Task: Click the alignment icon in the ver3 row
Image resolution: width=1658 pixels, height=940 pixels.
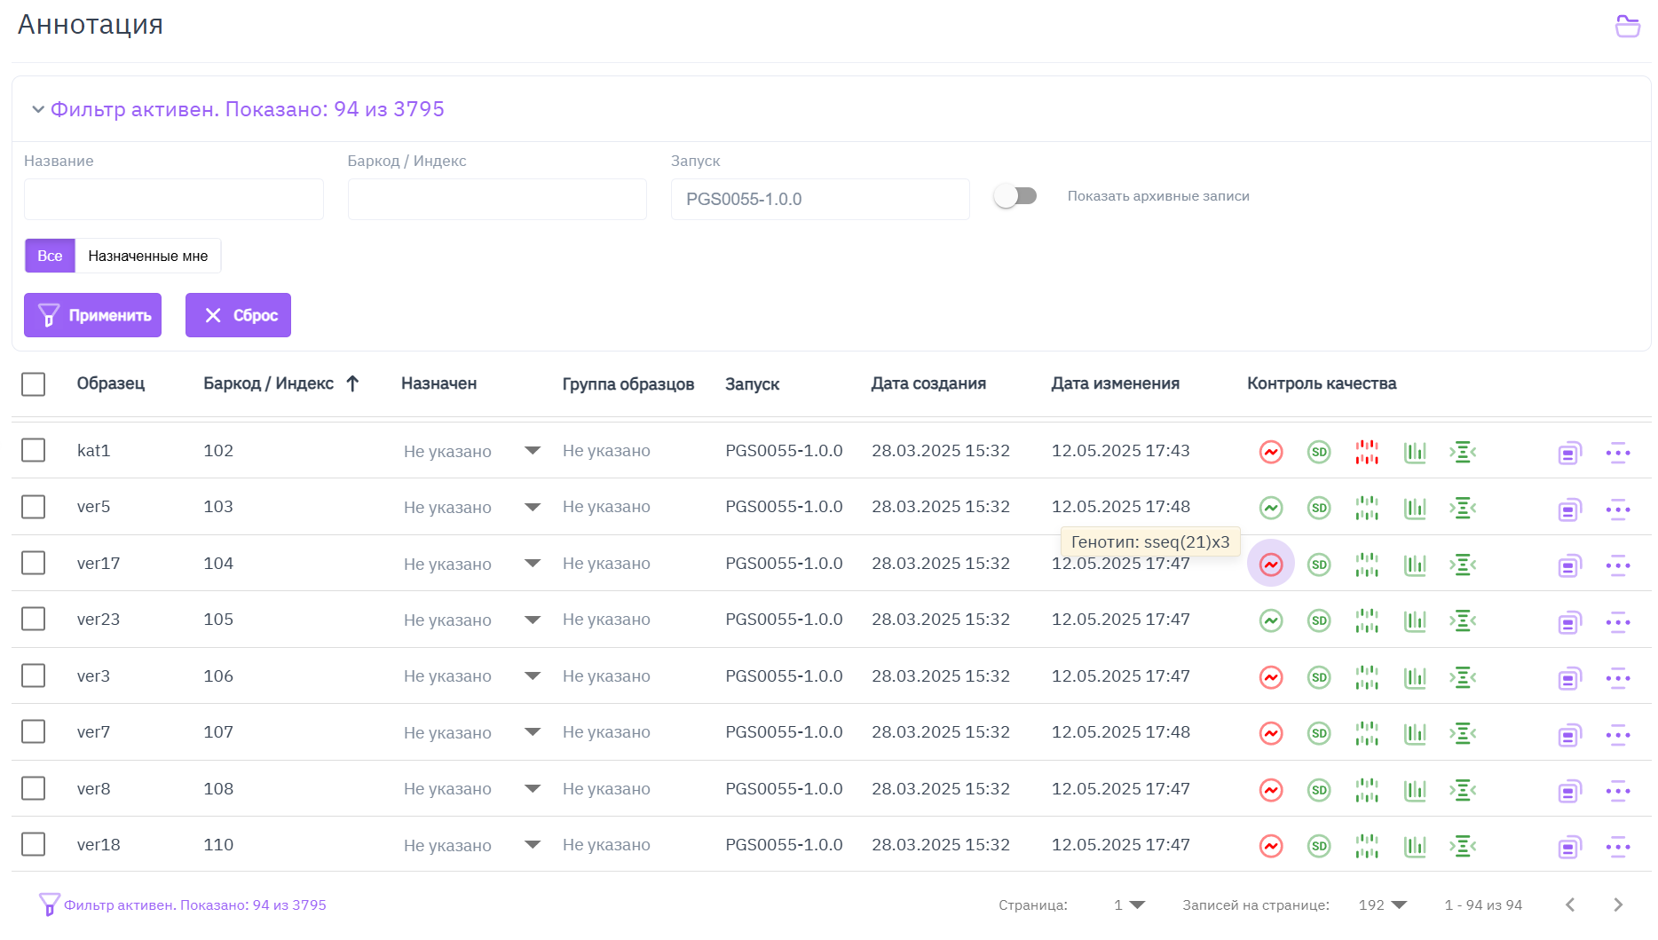Action: coord(1463,677)
